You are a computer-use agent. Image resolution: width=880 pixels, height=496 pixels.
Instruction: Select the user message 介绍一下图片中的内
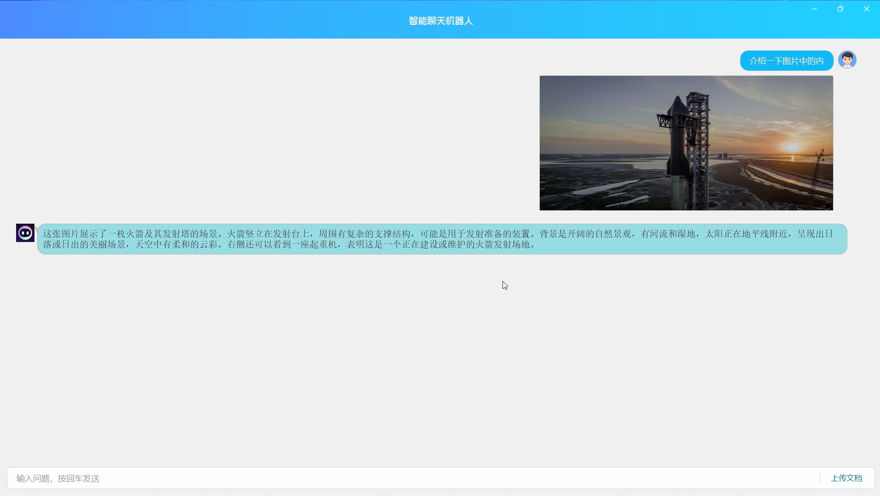click(787, 61)
